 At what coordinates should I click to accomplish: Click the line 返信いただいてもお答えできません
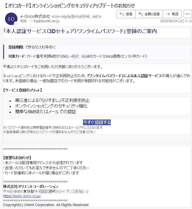pyautogui.click(x=46, y=168)
